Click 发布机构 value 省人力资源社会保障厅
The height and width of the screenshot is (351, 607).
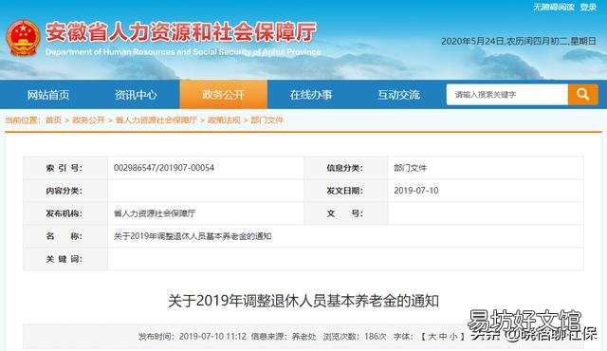click(155, 213)
